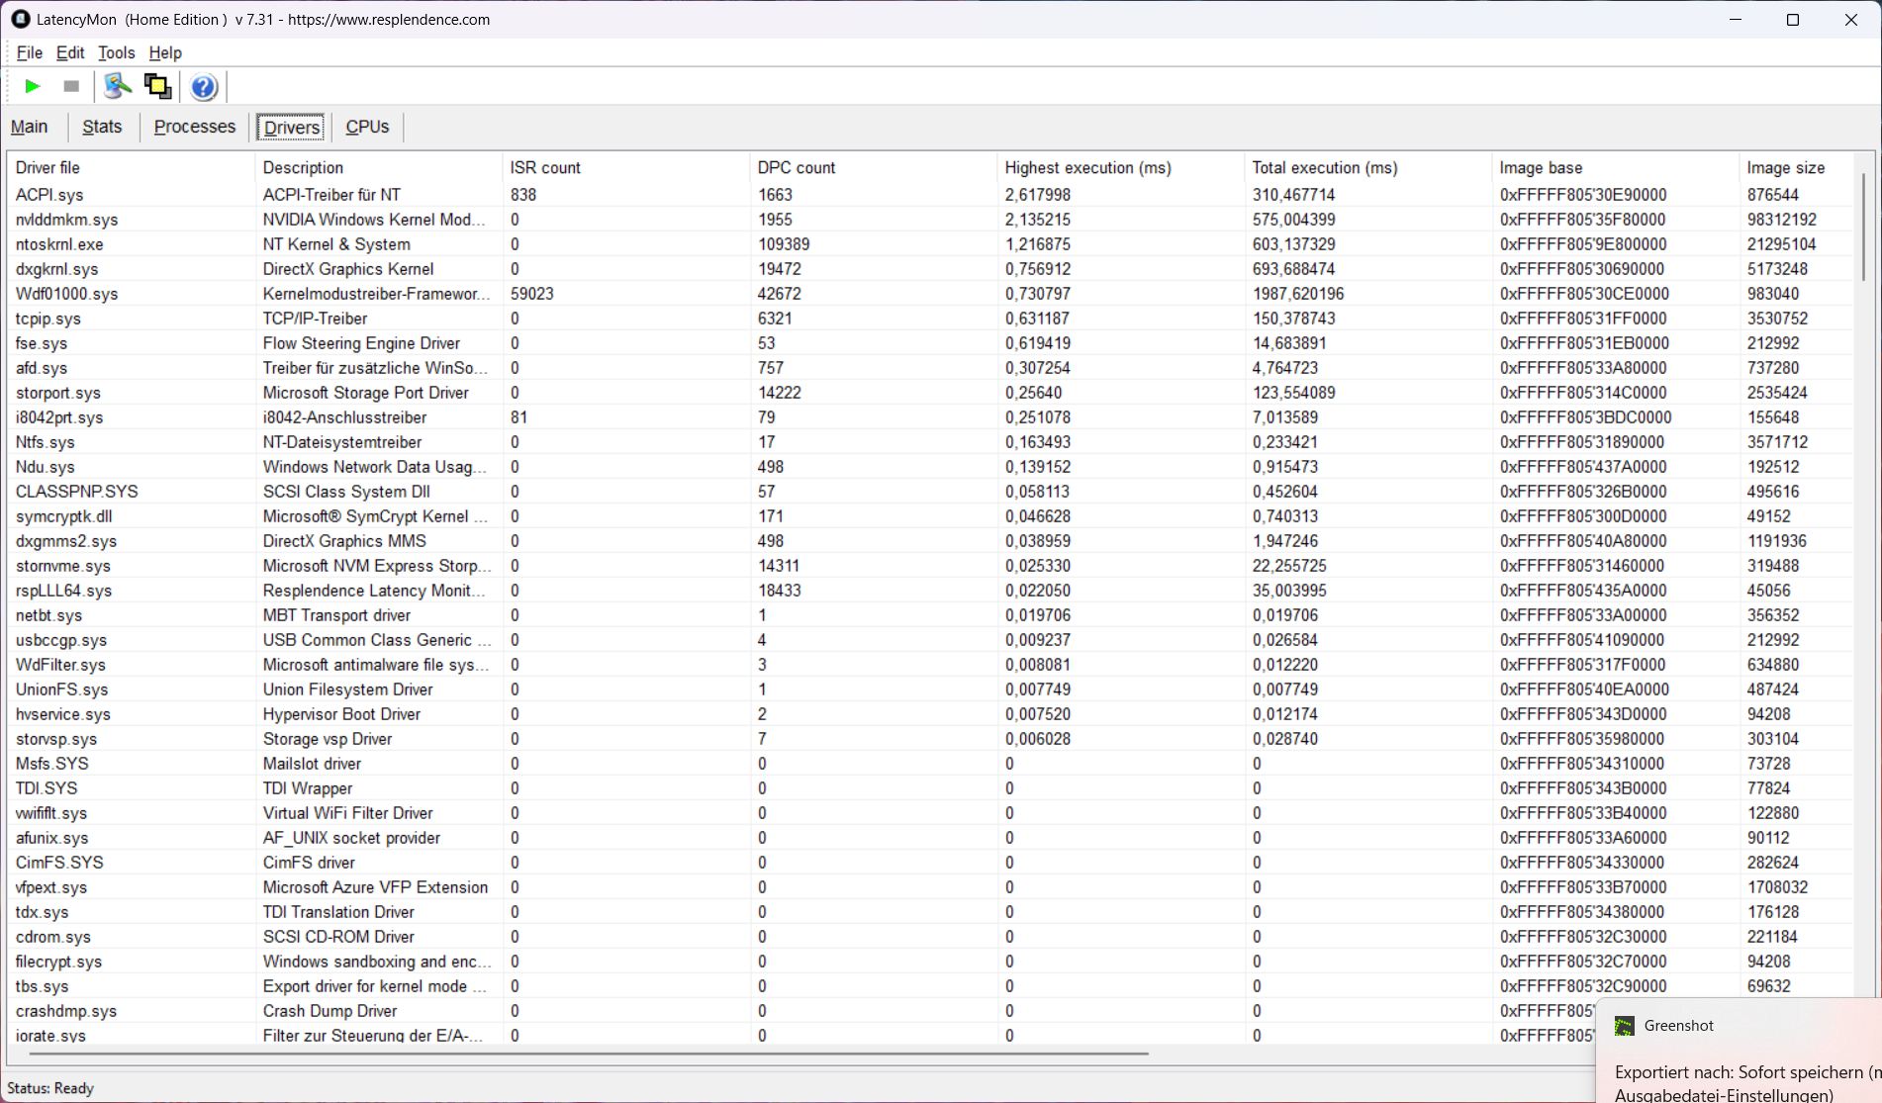Sort by the ISR count column header

[545, 167]
